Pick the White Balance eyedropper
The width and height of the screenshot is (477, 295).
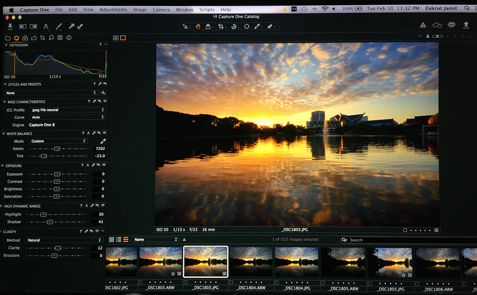click(x=103, y=141)
